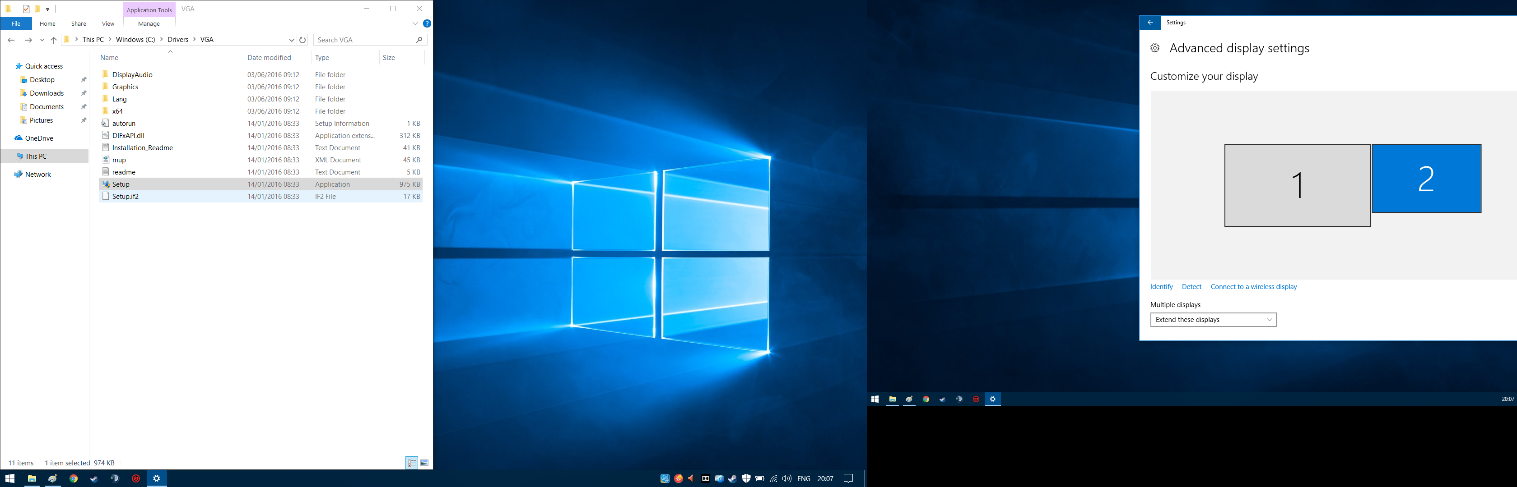Expand Windows (C:) breadcrumb chevron

tap(162, 39)
